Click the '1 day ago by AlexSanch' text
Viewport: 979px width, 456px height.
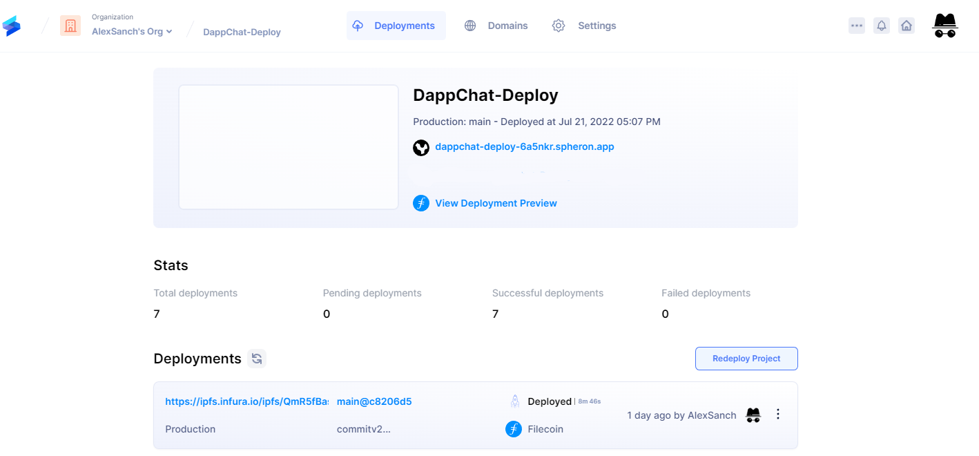coord(681,415)
